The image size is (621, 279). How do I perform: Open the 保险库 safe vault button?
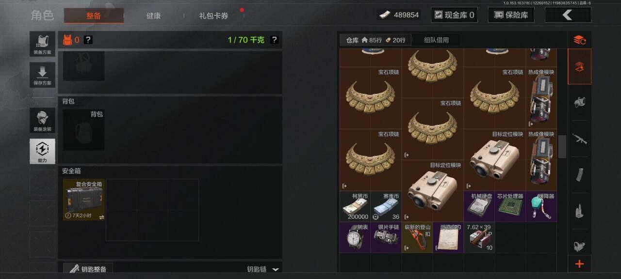click(x=511, y=15)
